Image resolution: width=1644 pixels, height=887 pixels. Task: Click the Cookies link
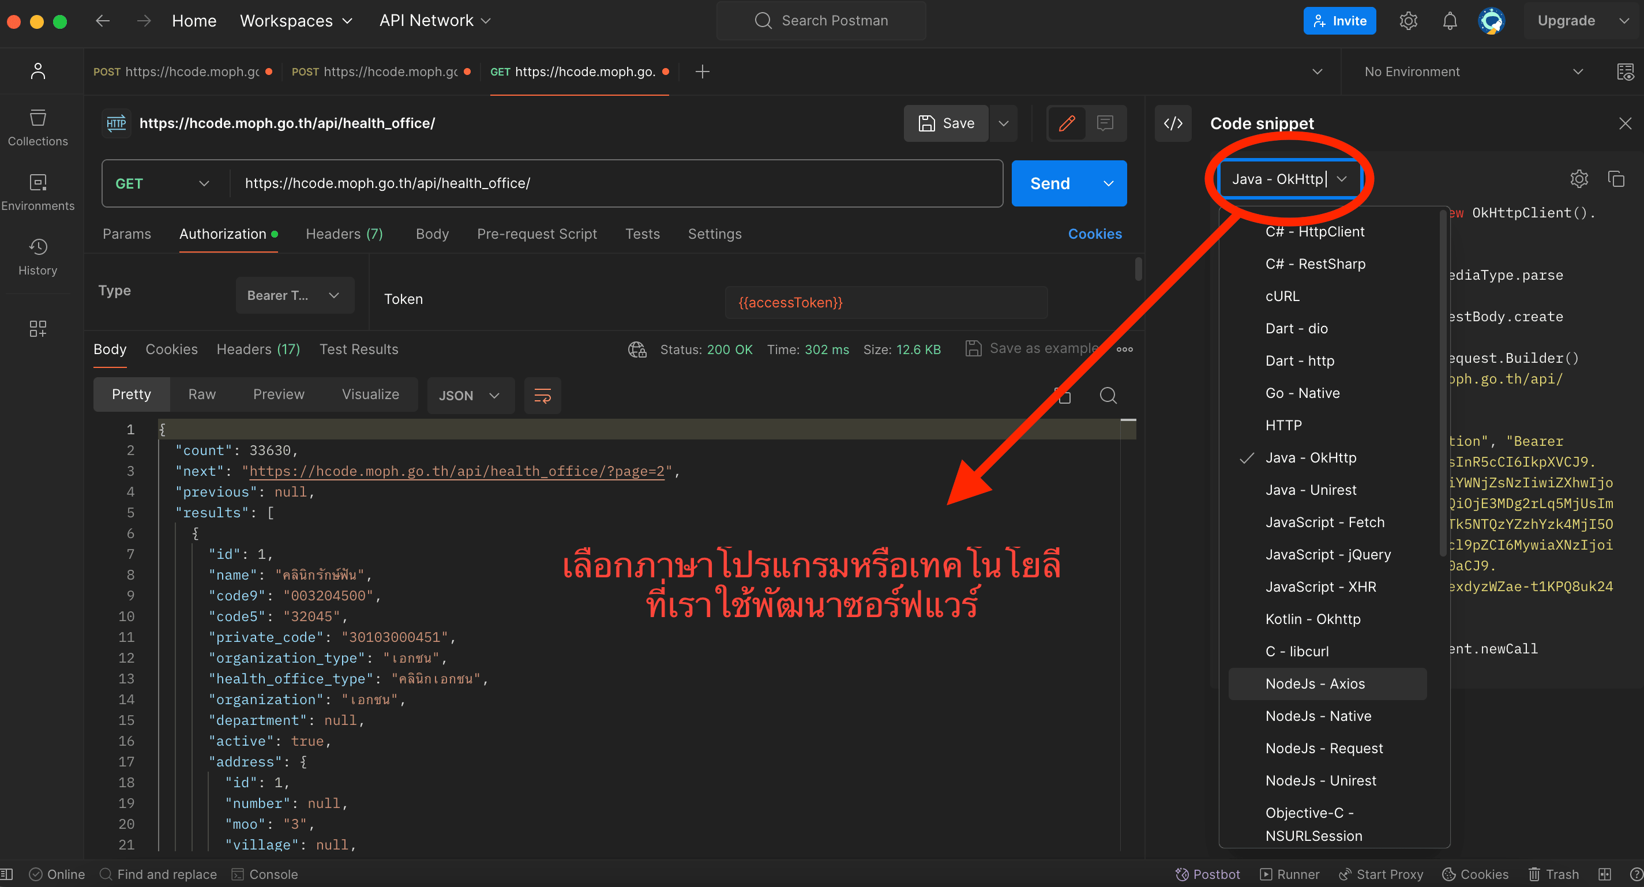click(x=1094, y=234)
